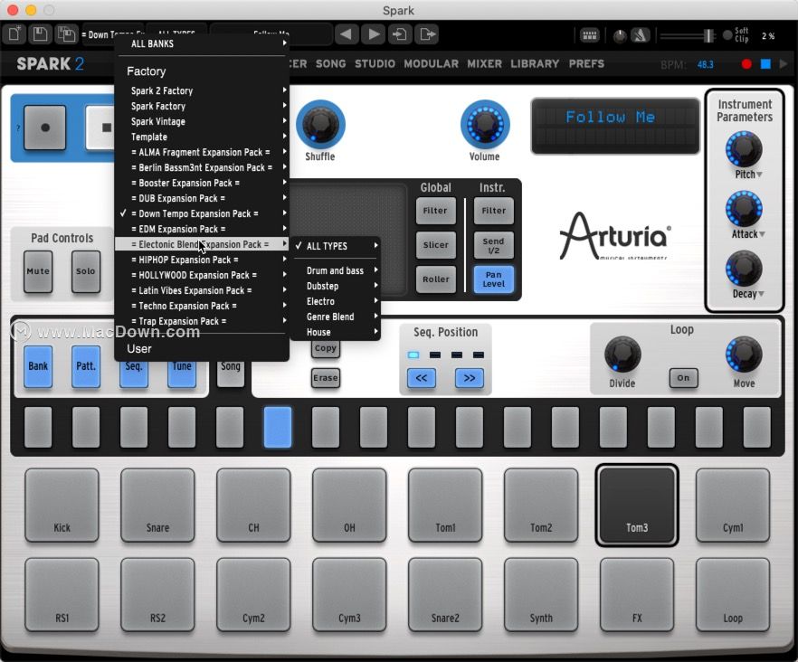Click the Song button
This screenshot has height=662, width=798.
tap(231, 374)
